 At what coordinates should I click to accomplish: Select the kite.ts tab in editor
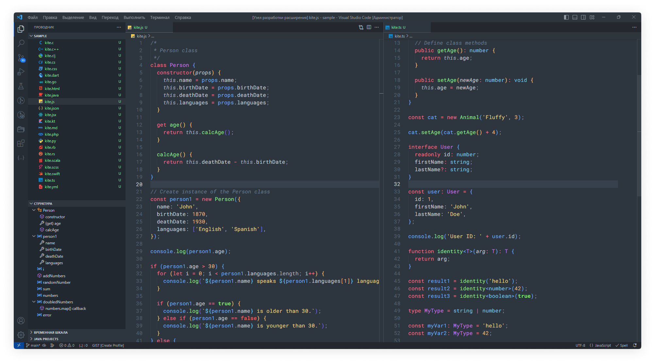pyautogui.click(x=399, y=27)
